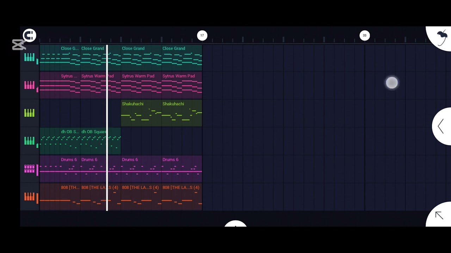Select the Sytrus Warm Pad clip ending at bar 17

coord(182,85)
